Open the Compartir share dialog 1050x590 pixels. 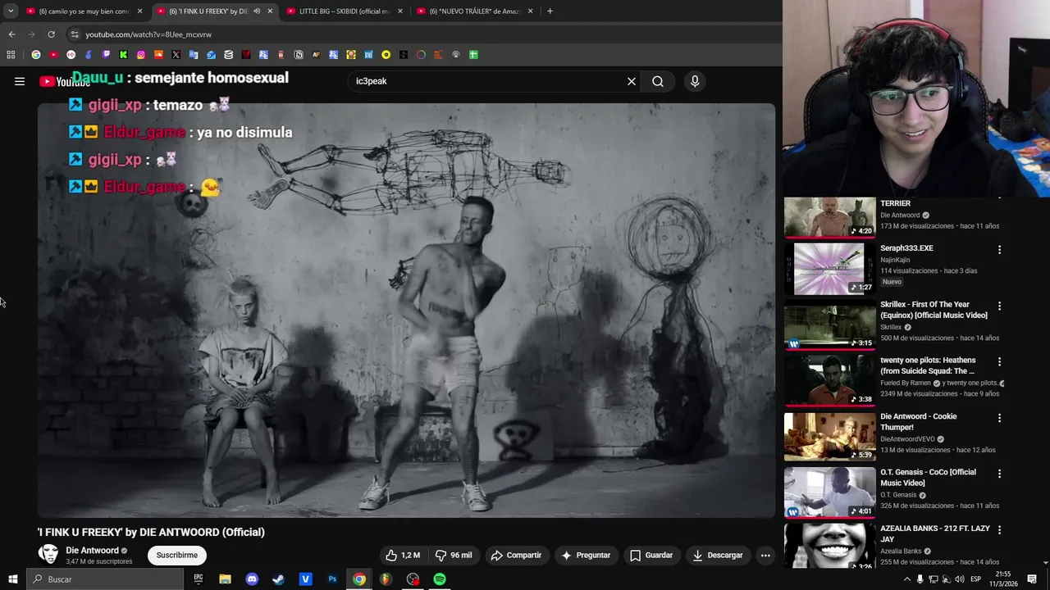tap(516, 555)
